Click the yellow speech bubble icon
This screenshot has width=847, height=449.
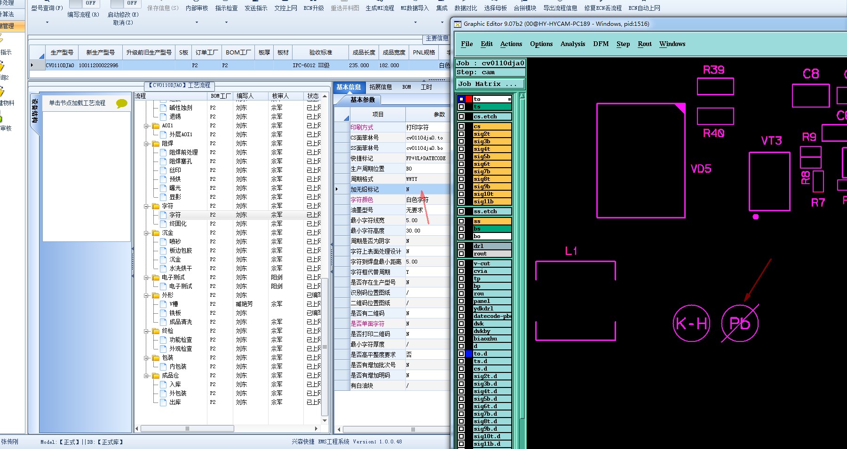(121, 103)
